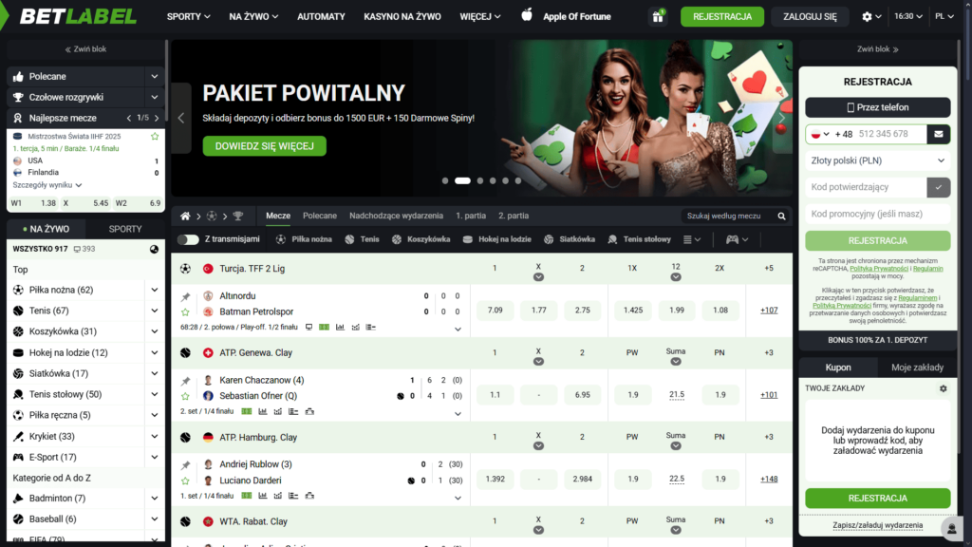Click the search magnifier in match search
Viewport: 972px width, 547px height.
pos(781,216)
